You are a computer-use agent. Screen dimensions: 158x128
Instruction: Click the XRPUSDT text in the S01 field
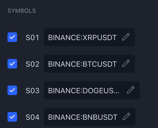pos(100,38)
